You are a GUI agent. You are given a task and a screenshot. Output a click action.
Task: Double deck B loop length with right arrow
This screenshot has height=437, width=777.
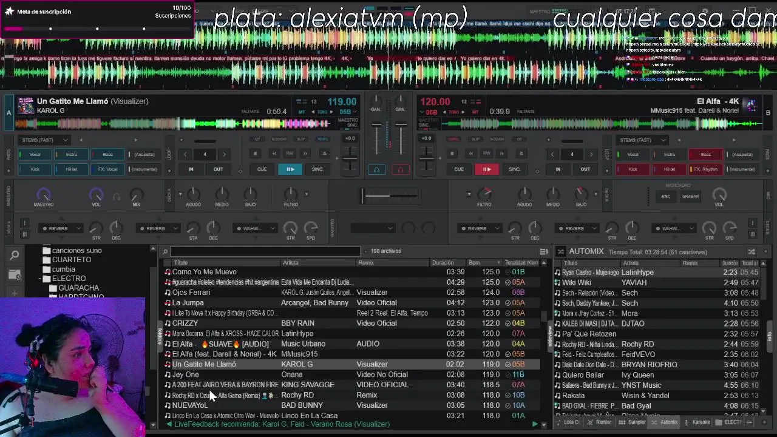click(x=591, y=154)
